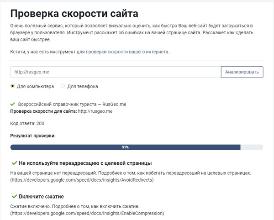This screenshot has height=220, width=274.
Task: Open the 'проверки скорости вашего интернета' link
Action: pos(127,52)
